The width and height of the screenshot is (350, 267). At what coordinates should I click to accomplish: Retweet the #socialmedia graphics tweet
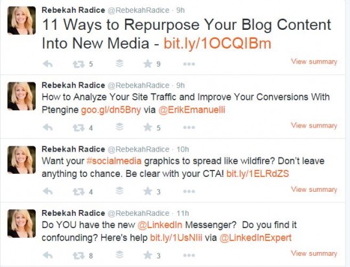78,192
